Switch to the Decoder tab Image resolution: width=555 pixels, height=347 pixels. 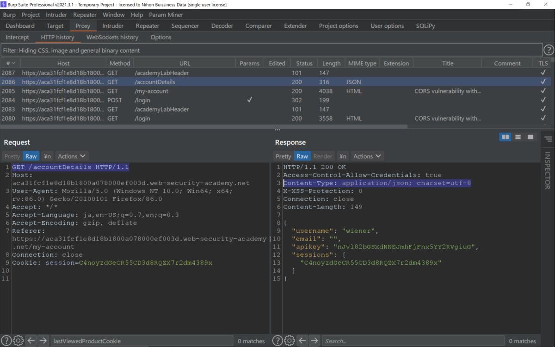pyautogui.click(x=222, y=26)
